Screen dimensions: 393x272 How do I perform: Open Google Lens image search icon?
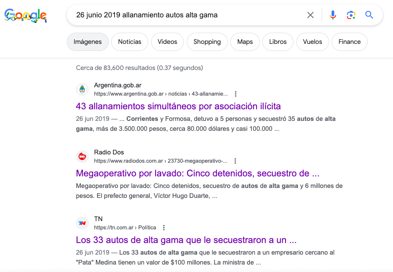351,15
